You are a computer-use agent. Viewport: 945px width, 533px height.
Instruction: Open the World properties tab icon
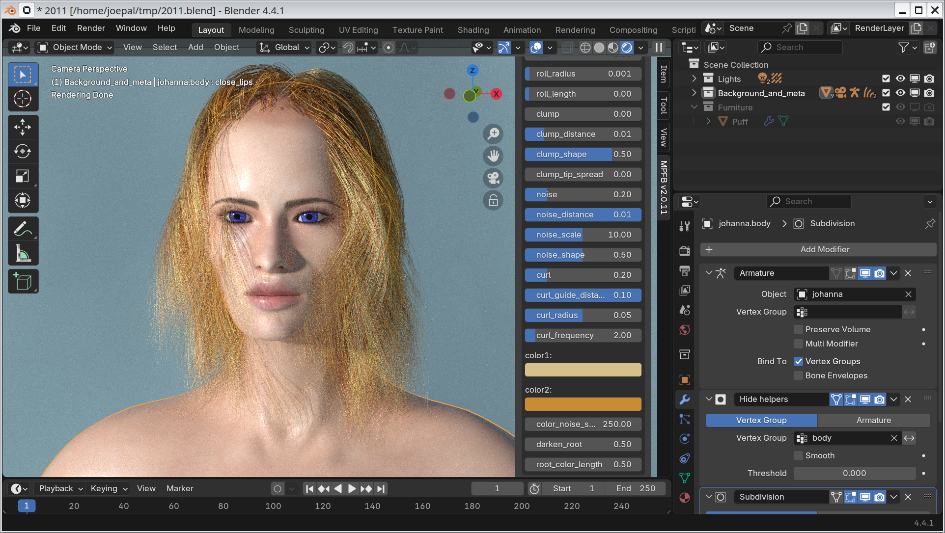coord(685,330)
